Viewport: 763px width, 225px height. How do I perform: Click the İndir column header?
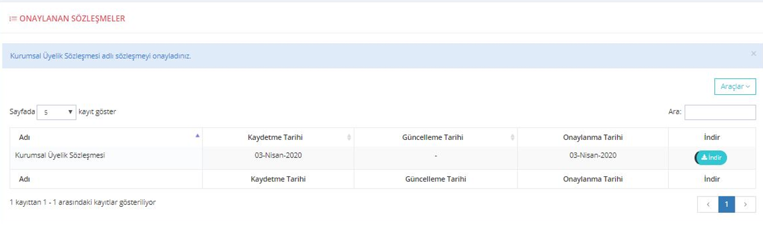pyautogui.click(x=711, y=137)
